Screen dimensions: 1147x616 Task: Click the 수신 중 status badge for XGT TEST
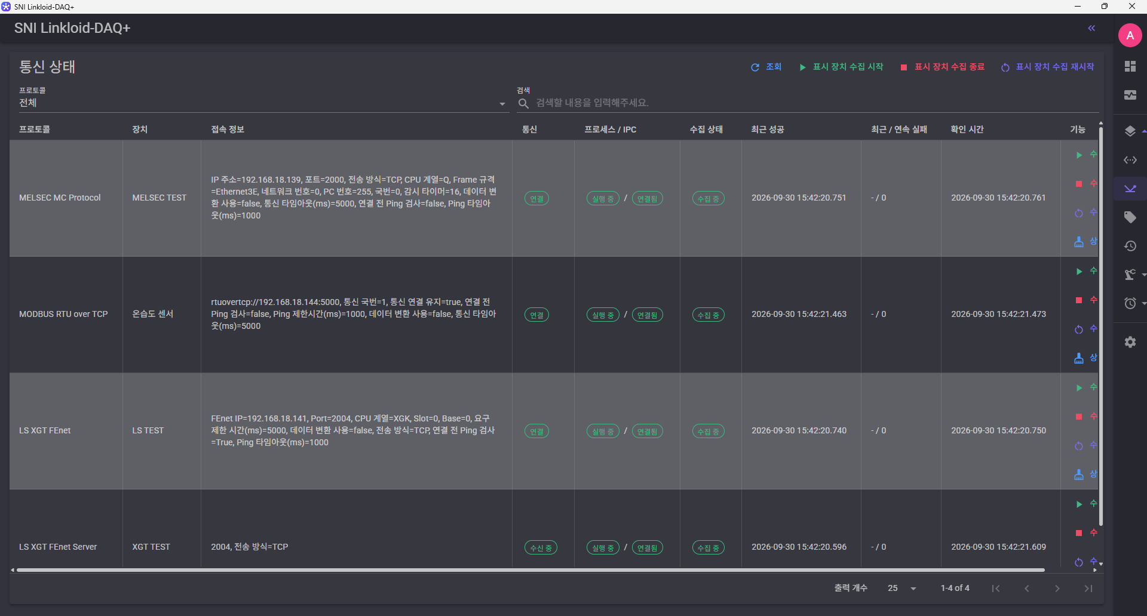pos(541,548)
